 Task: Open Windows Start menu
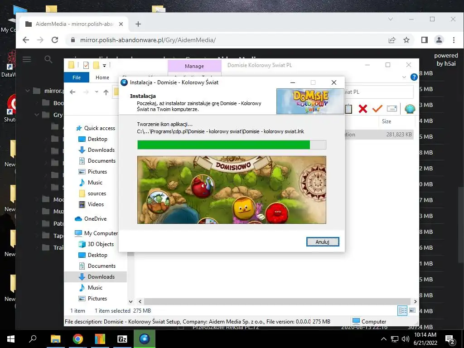(x=11, y=339)
